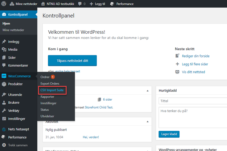The height and width of the screenshot is (151, 227).
Task: Click the Tilpass nettstedet ditt button
Action: [72, 61]
